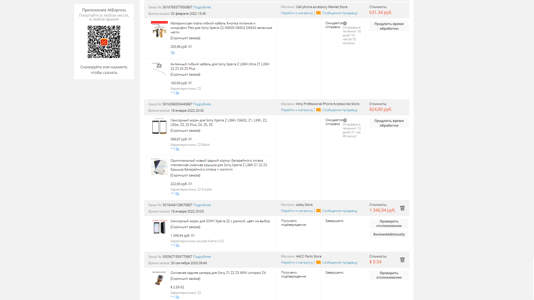Check tracking for the szsky Store order

click(x=389, y=224)
